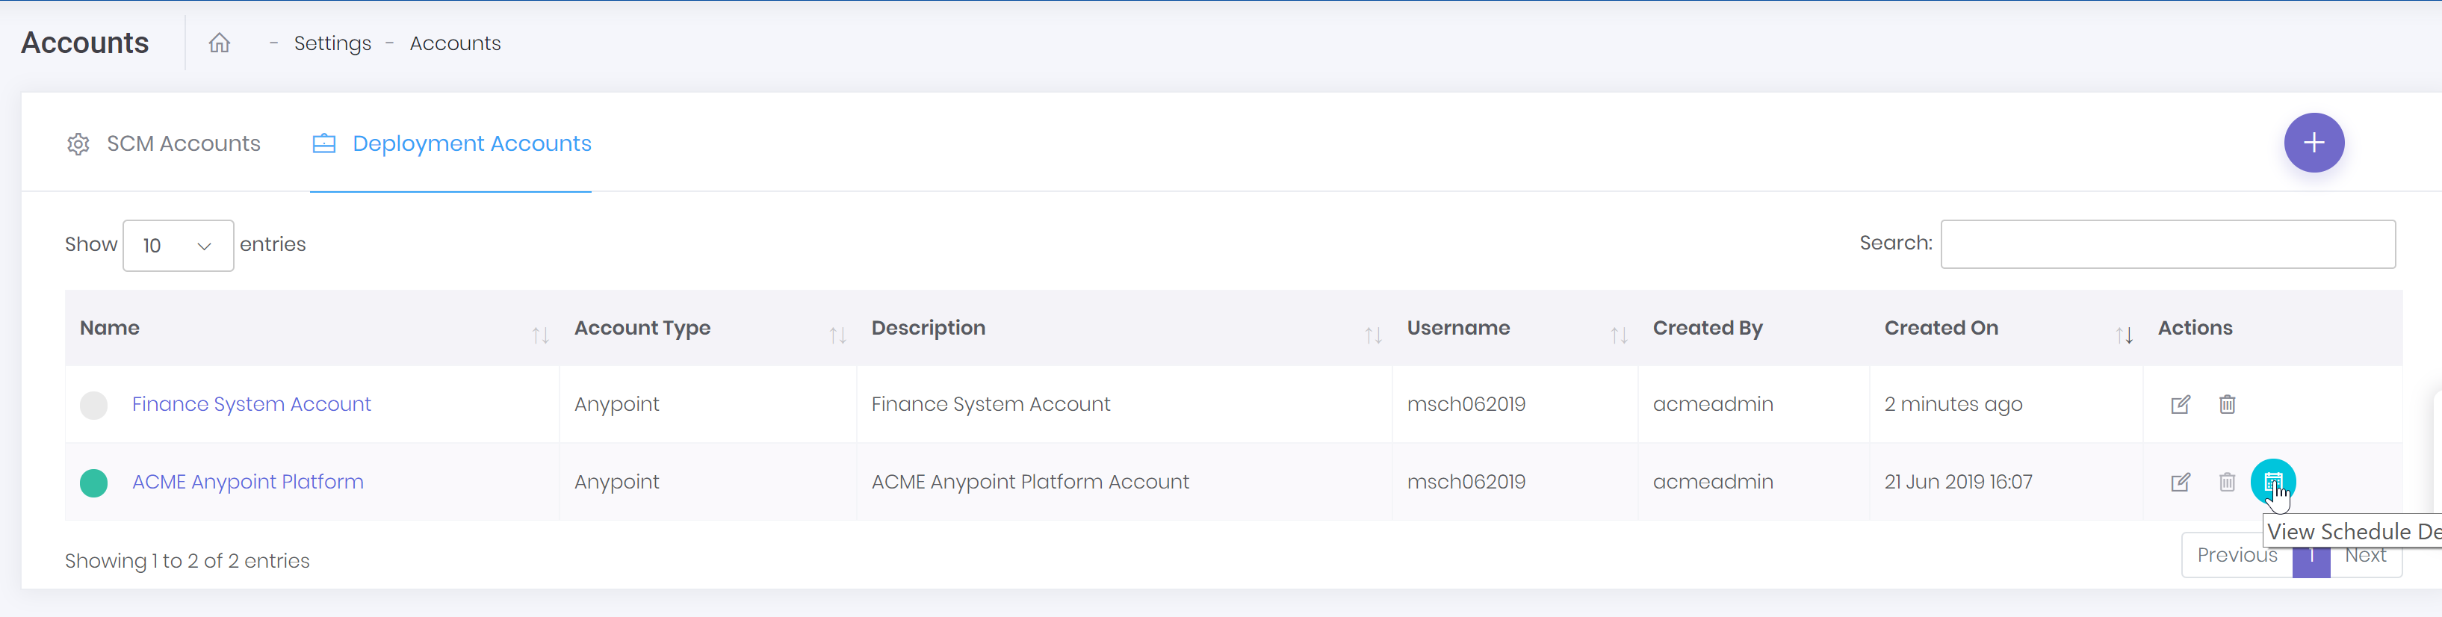Click 'Showing 1 to 2 of 2 entries' text

point(187,561)
